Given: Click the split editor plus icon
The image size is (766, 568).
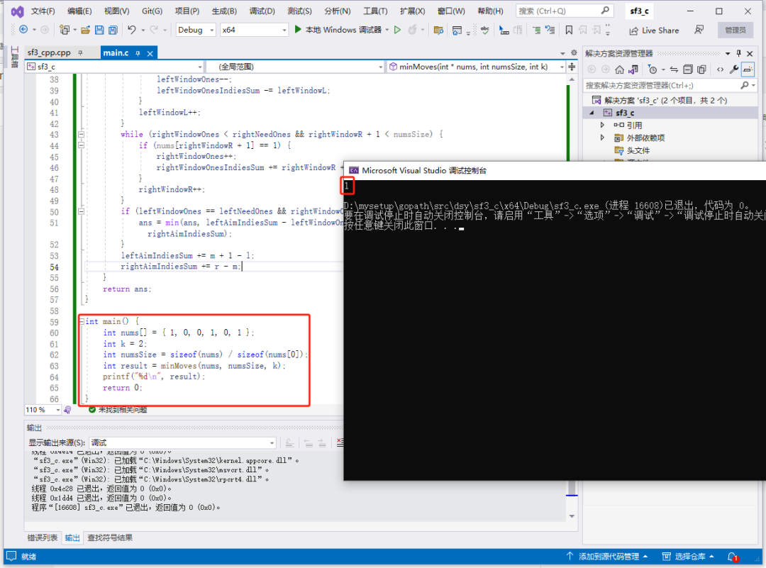Looking at the screenshot, I should click(572, 67).
